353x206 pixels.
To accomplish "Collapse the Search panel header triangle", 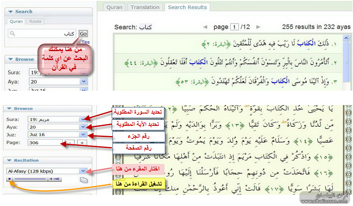I will tap(10, 12).
